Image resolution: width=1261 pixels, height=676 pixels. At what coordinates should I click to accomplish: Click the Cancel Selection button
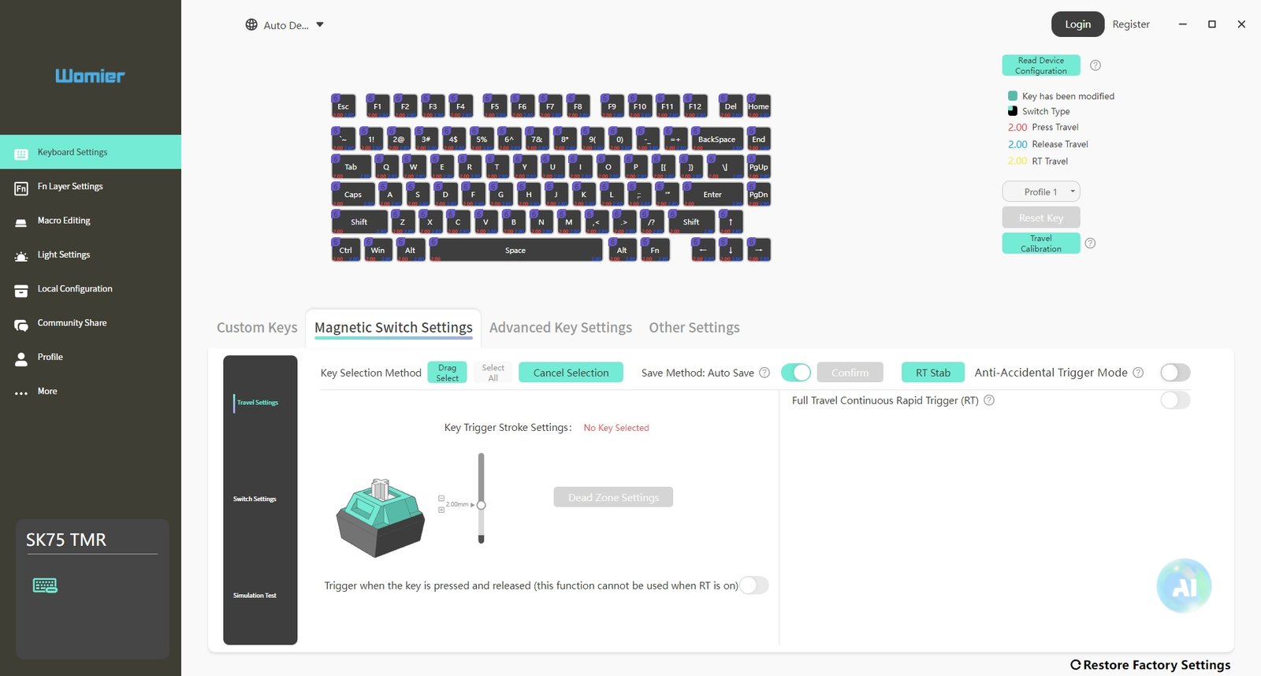[x=571, y=373]
